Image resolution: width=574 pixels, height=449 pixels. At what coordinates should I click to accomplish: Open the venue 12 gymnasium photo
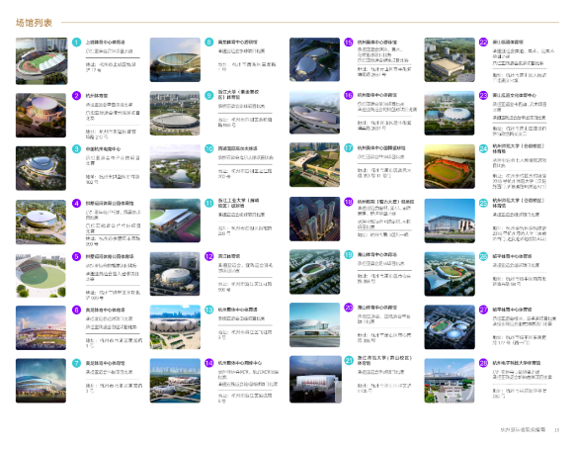click(x=175, y=274)
